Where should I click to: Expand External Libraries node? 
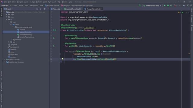point(4,59)
